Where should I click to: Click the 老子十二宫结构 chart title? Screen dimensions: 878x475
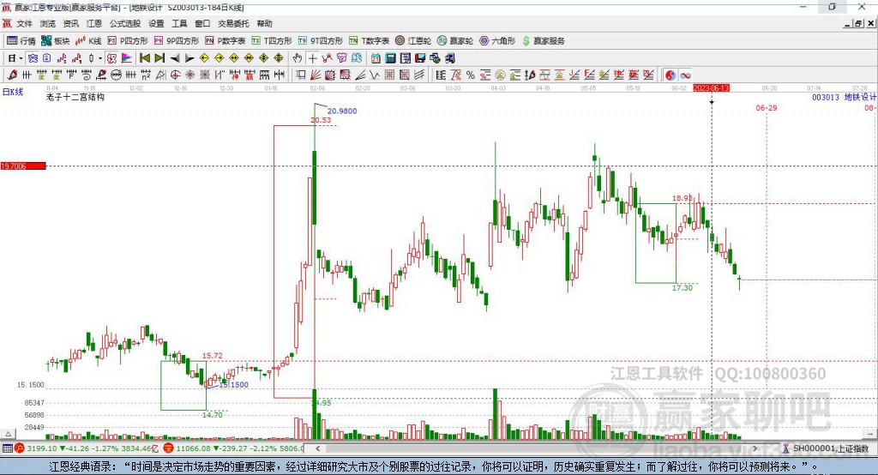coord(75,97)
